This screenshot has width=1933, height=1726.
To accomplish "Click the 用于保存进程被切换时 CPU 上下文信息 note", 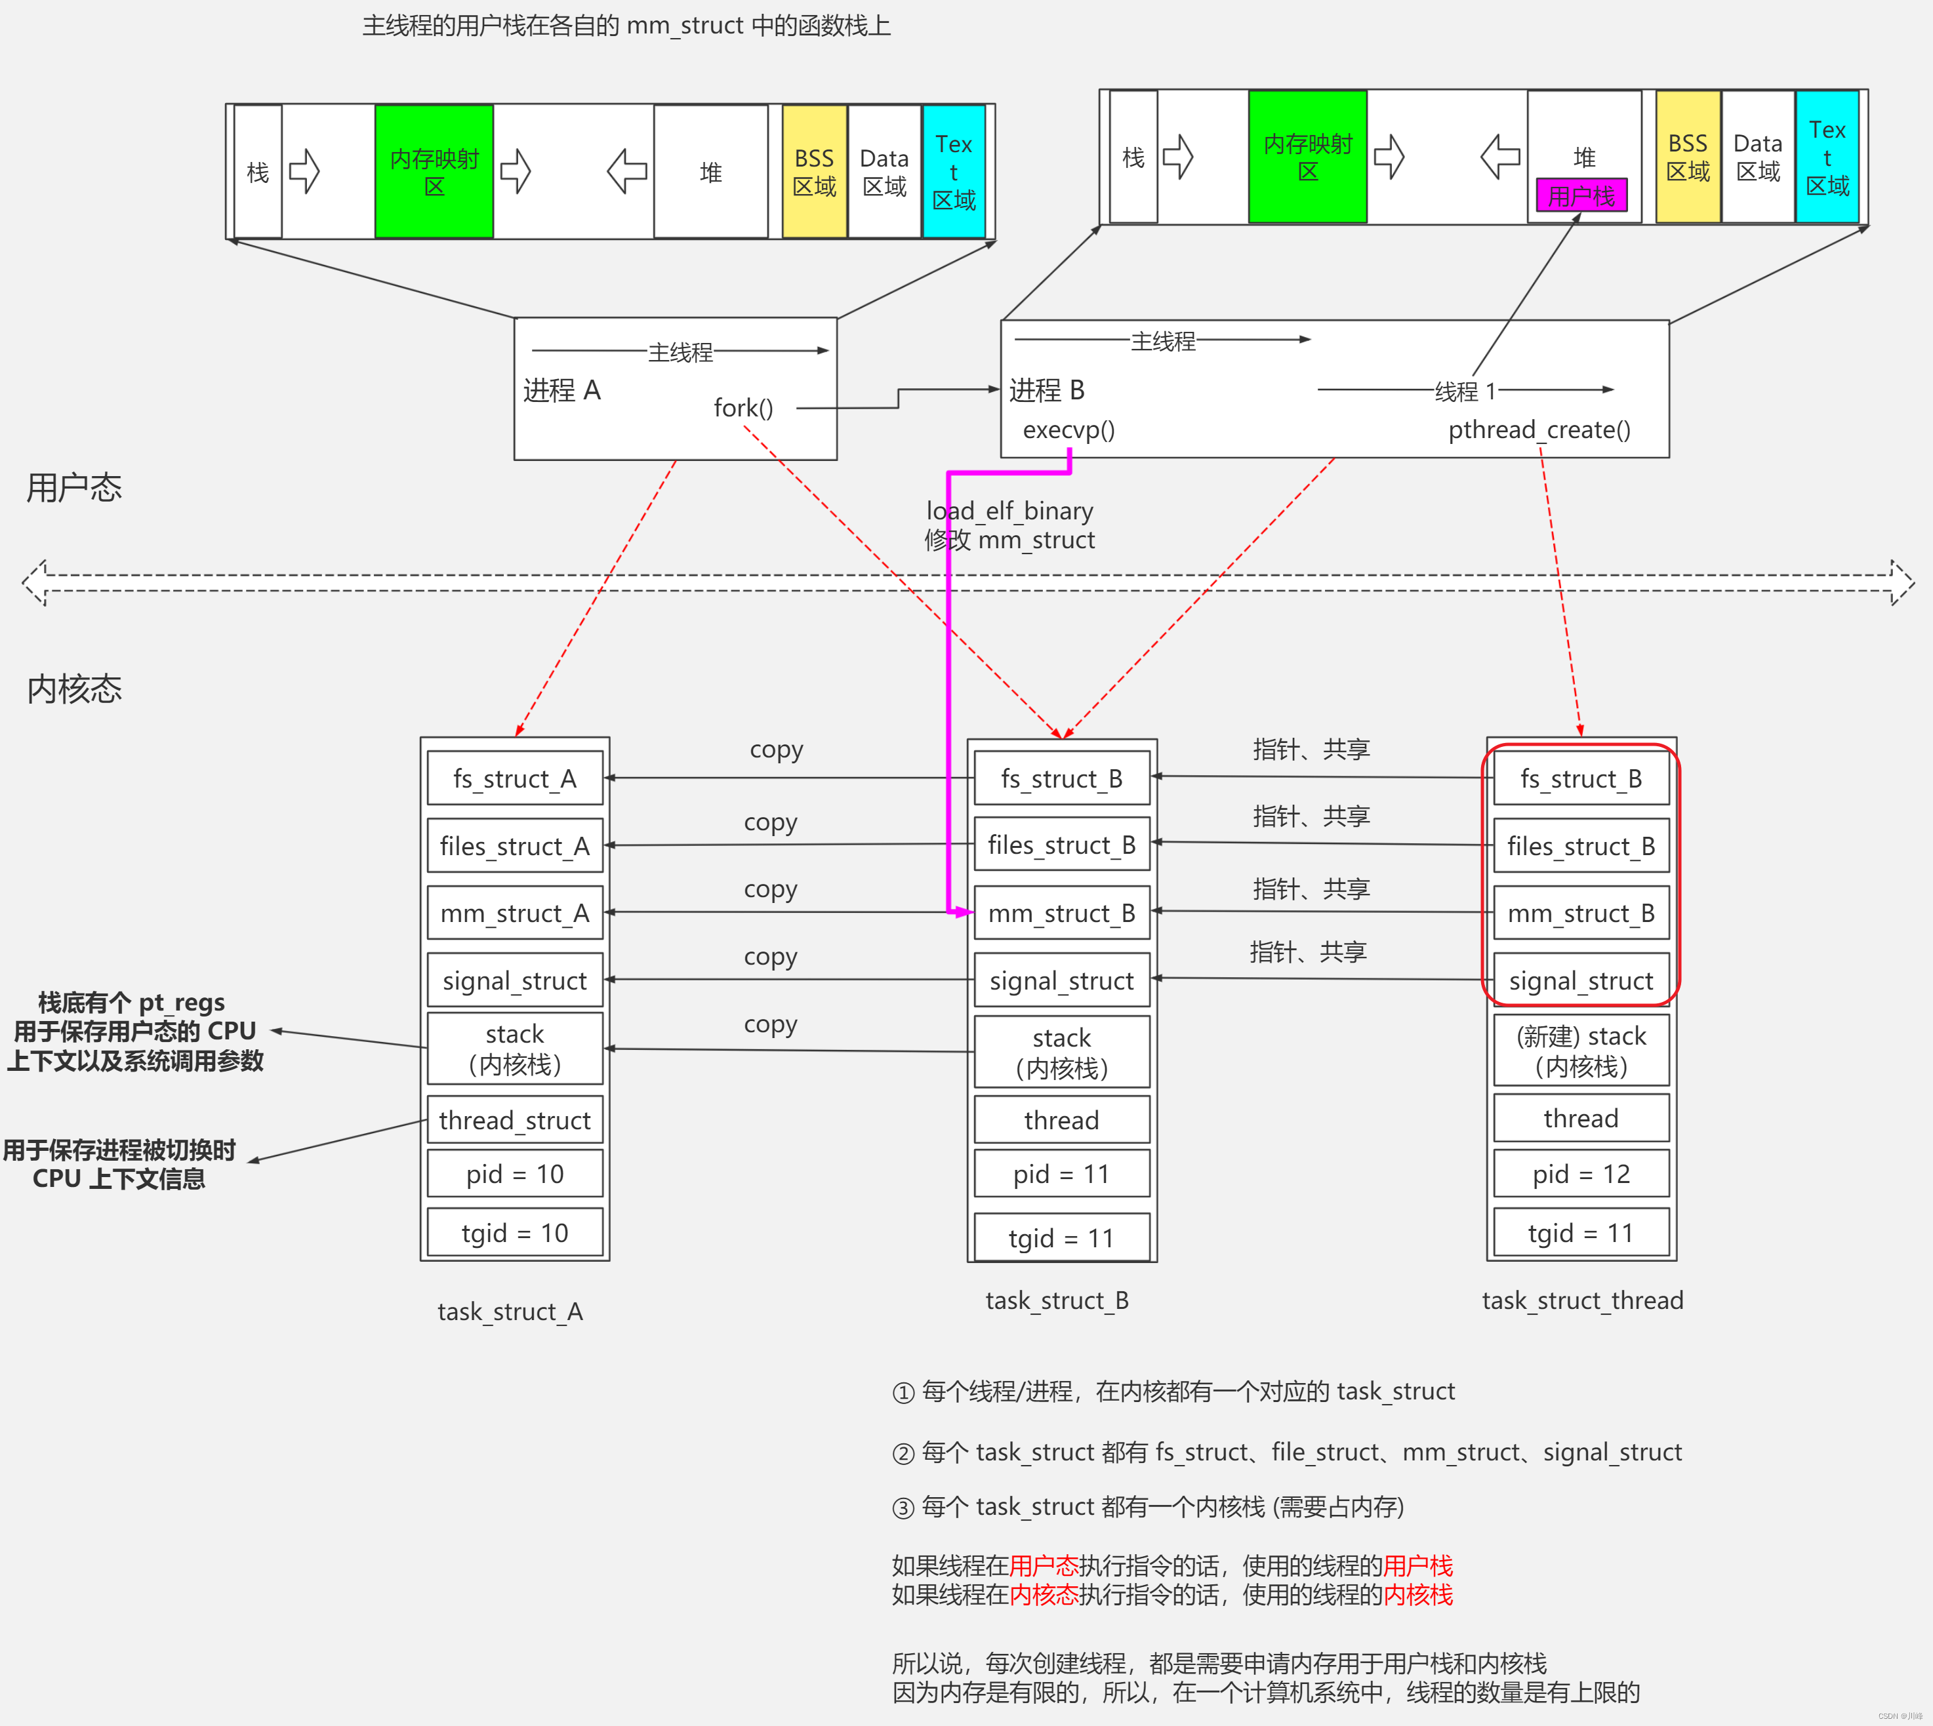I will (x=119, y=1165).
